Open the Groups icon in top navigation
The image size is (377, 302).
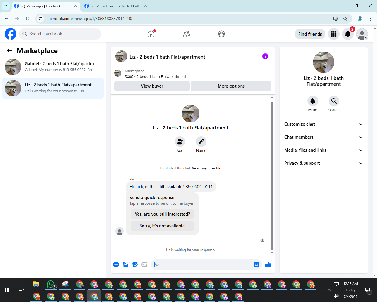(221, 34)
